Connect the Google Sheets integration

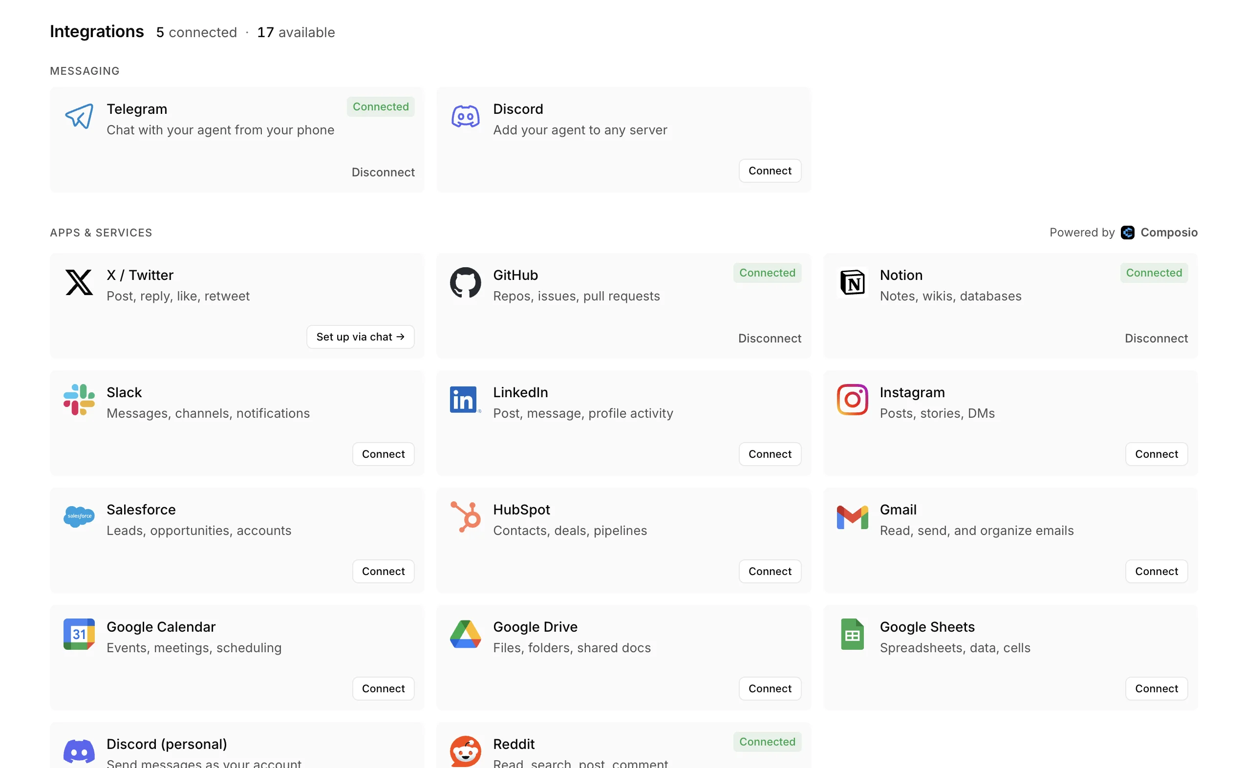1156,688
